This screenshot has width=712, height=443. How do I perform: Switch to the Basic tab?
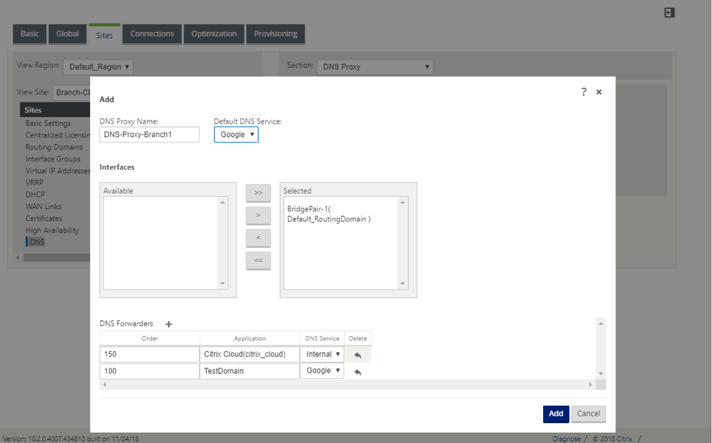click(x=29, y=34)
